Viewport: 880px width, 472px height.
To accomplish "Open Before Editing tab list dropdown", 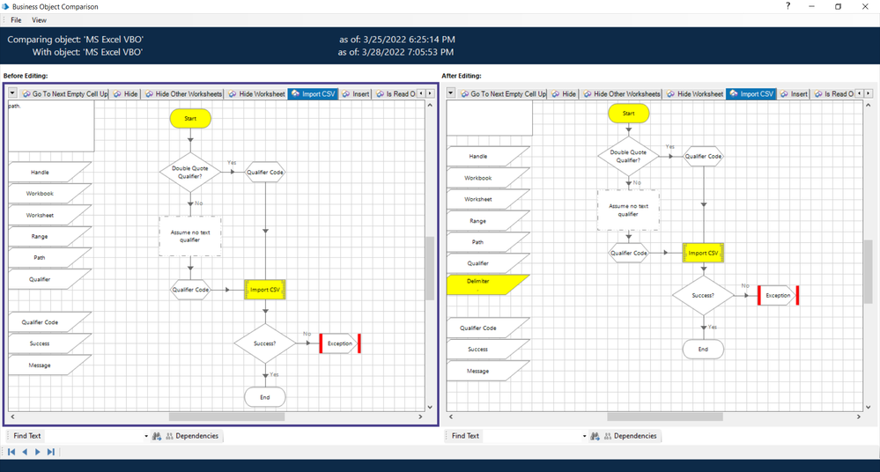I will click(12, 93).
